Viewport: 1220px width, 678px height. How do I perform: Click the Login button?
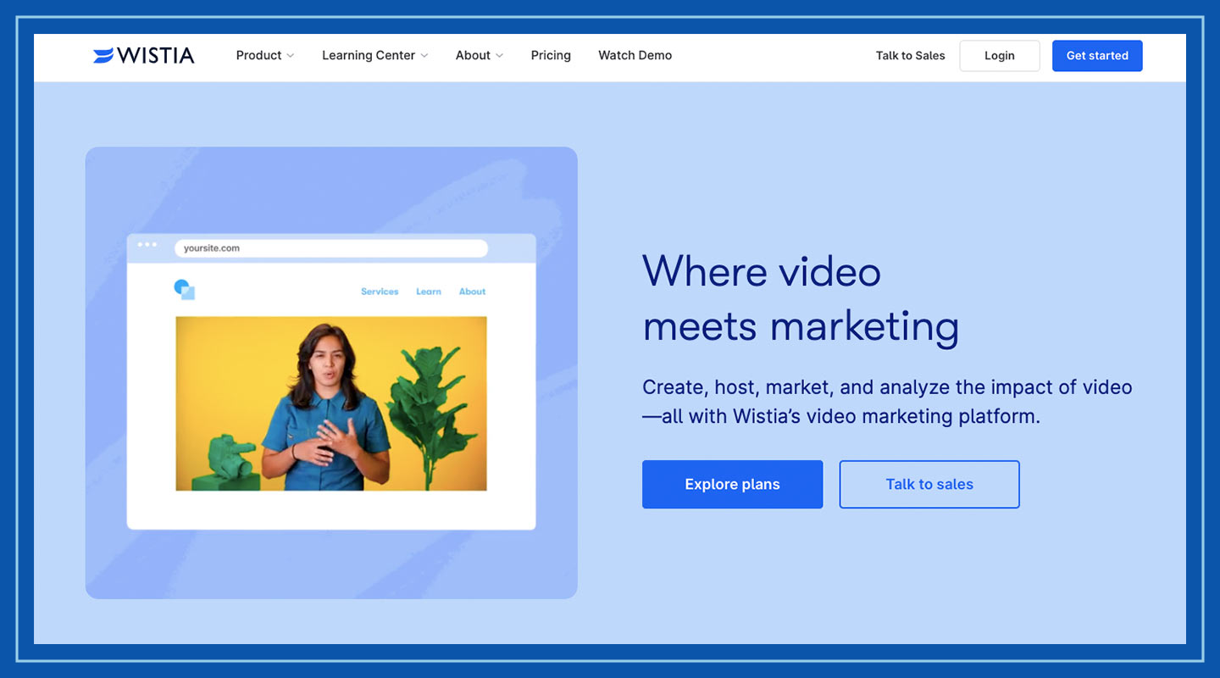pos(999,55)
